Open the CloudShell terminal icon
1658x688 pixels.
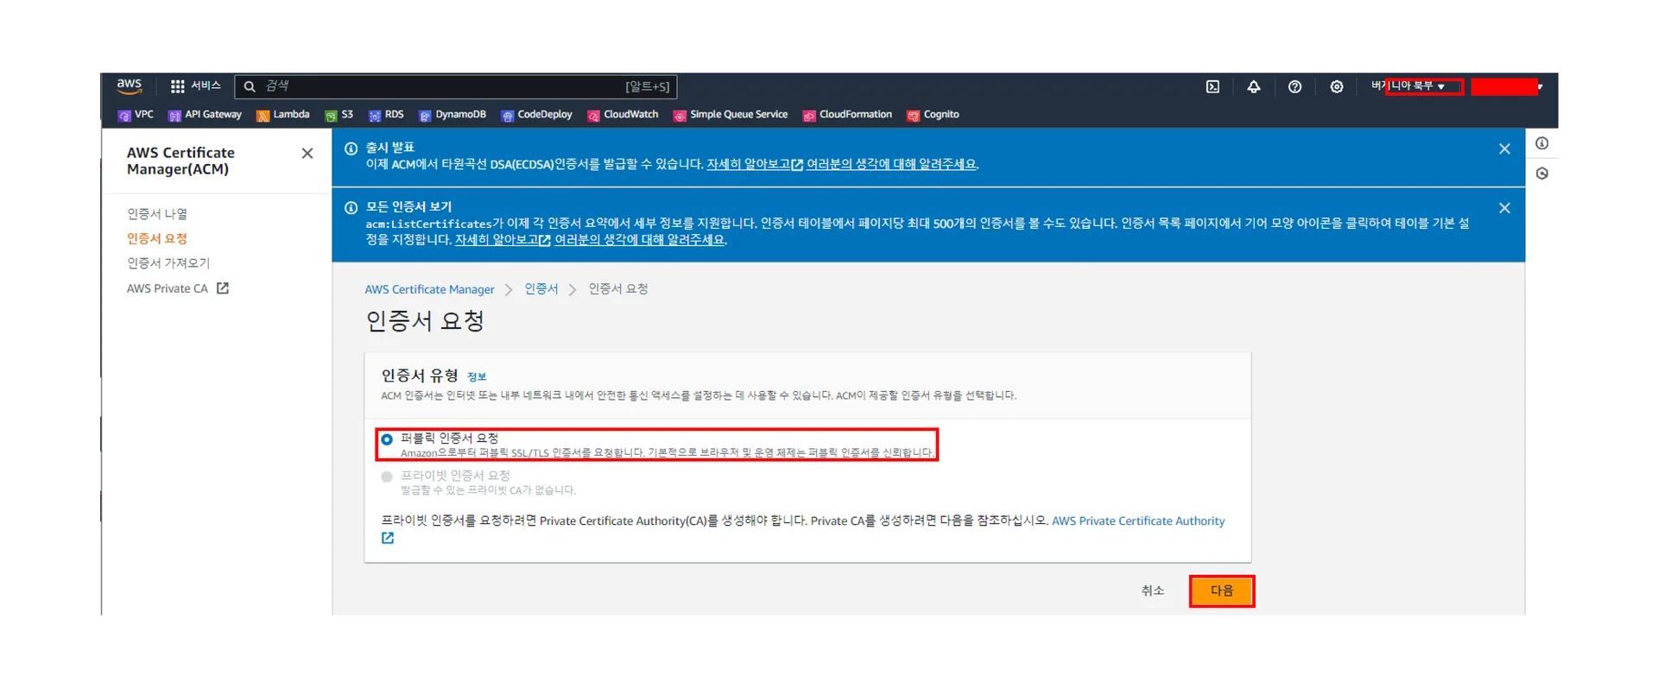coord(1212,86)
